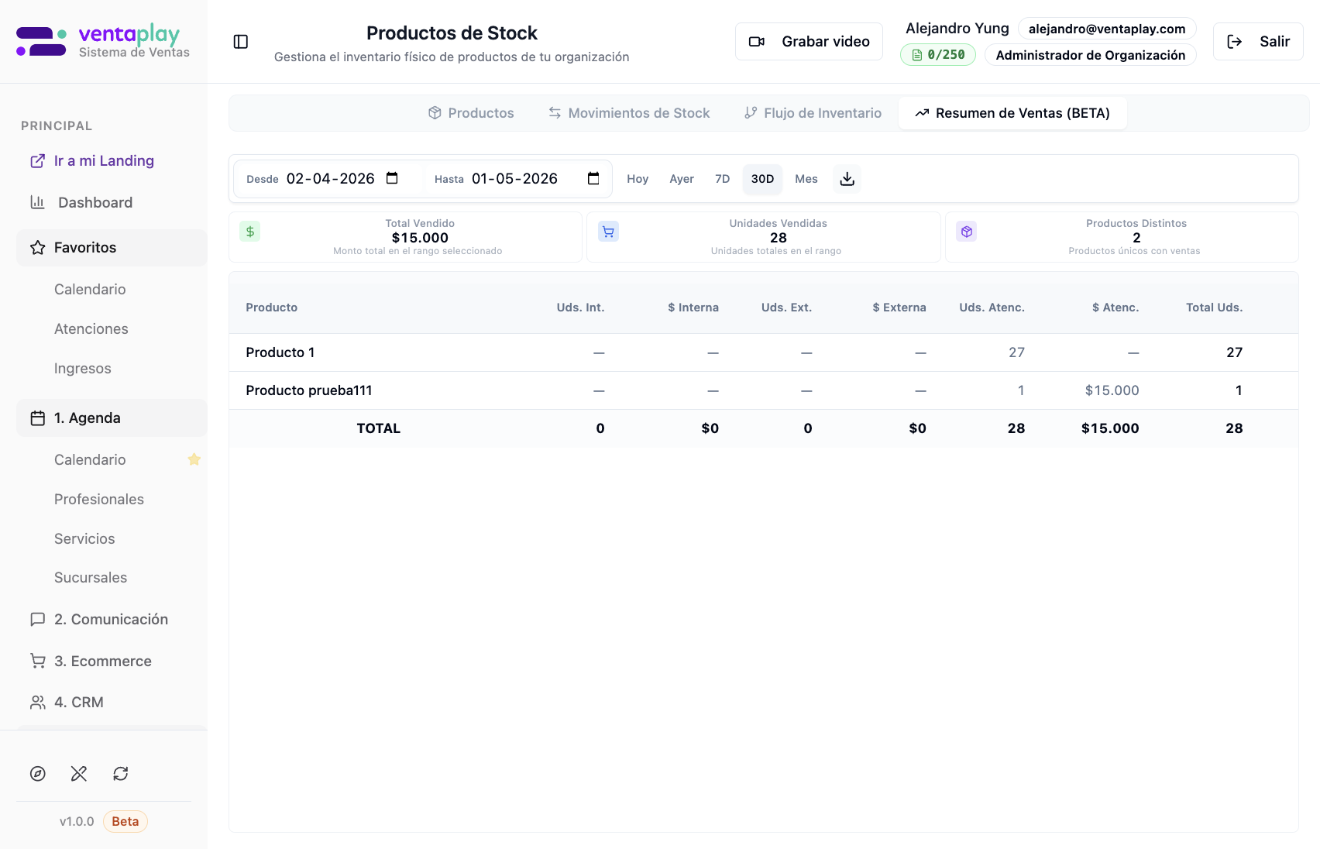Collapse the Favoritos section
Viewport: 1320px width, 849px height.
112,248
